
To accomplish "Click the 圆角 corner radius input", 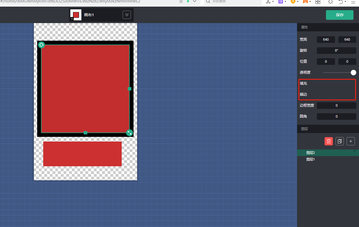I will tap(336, 117).
